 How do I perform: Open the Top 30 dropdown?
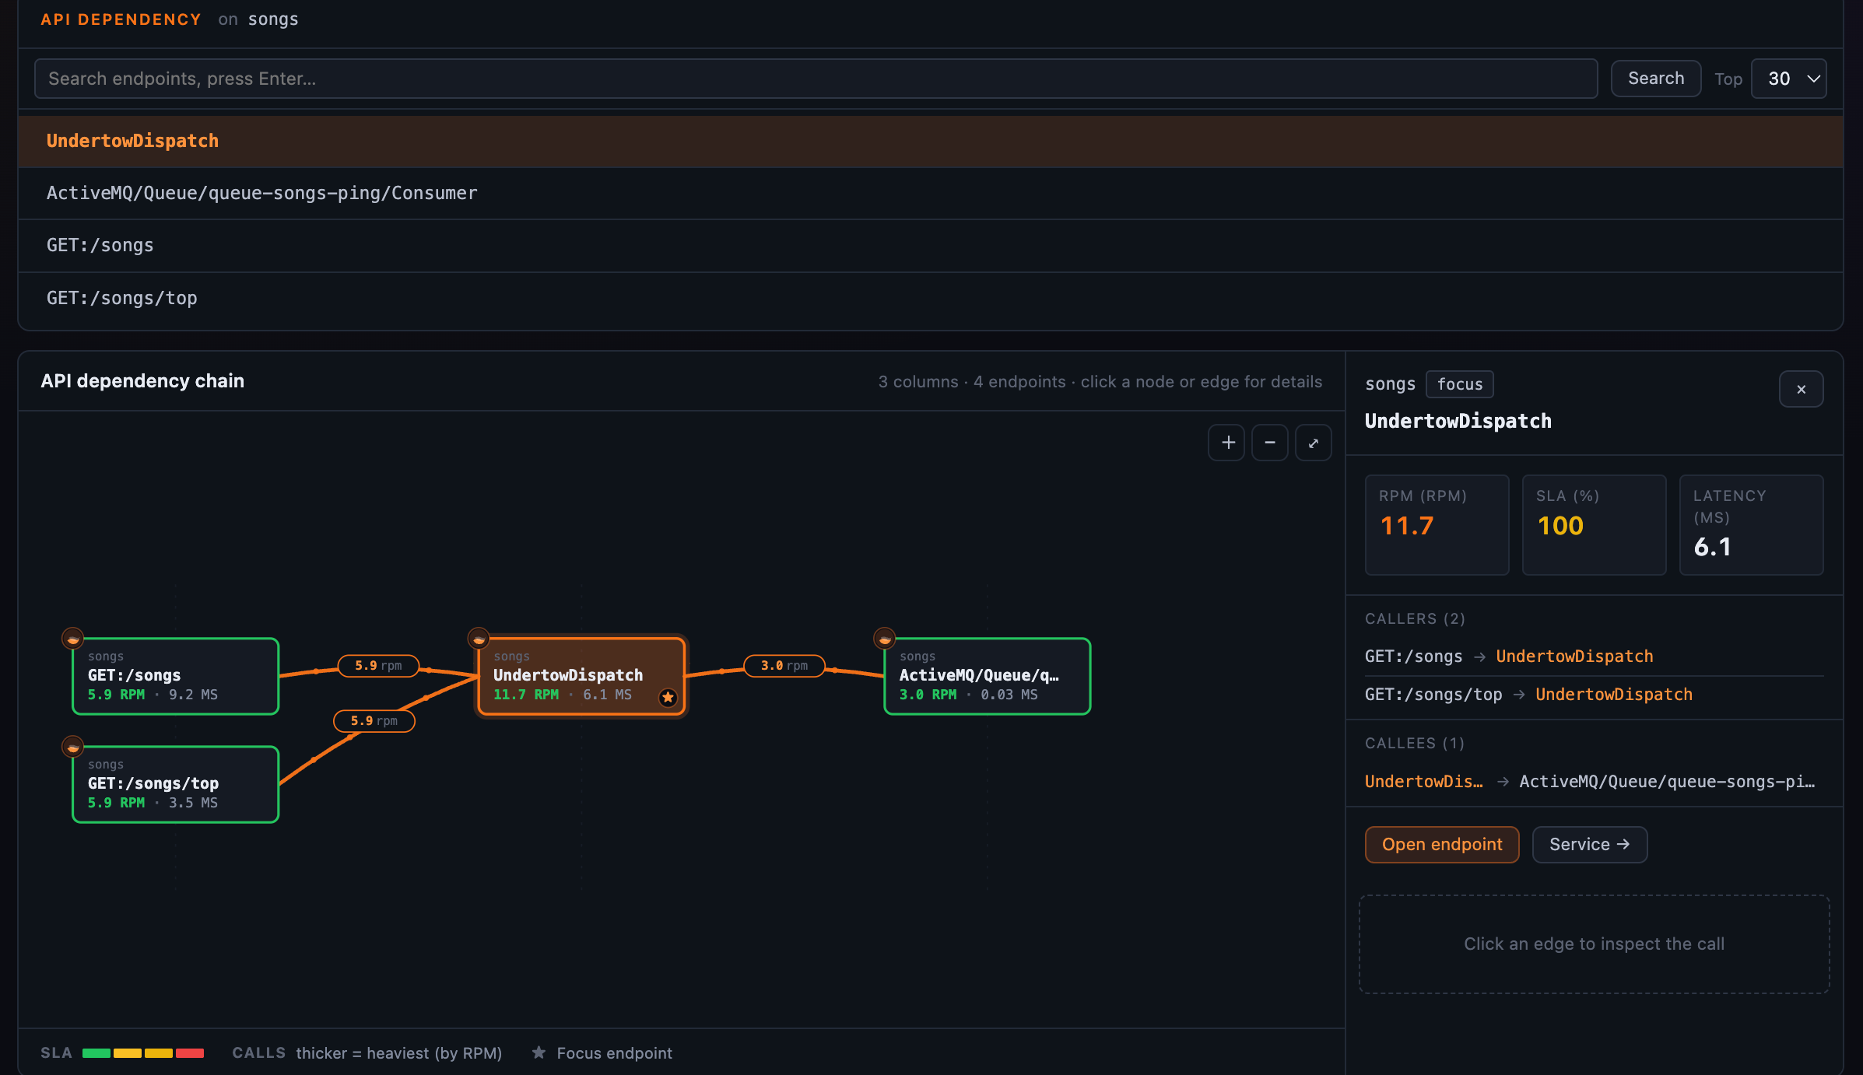1788,79
